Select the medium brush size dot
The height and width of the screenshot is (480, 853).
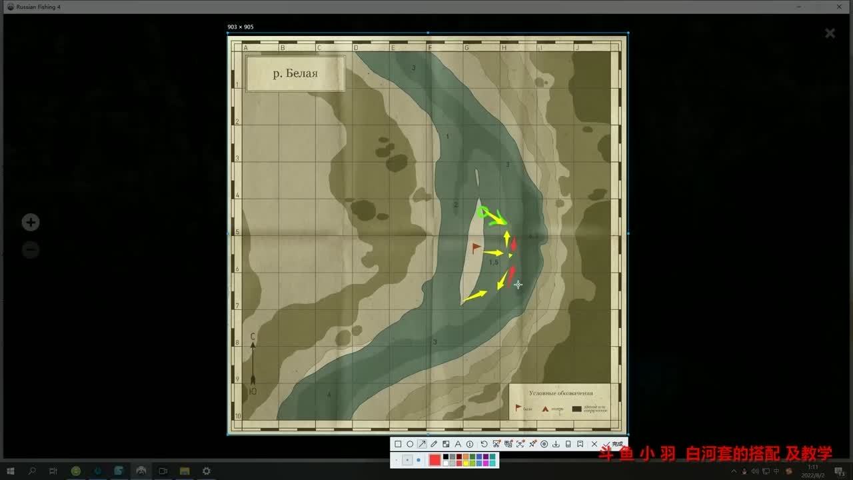tap(407, 460)
